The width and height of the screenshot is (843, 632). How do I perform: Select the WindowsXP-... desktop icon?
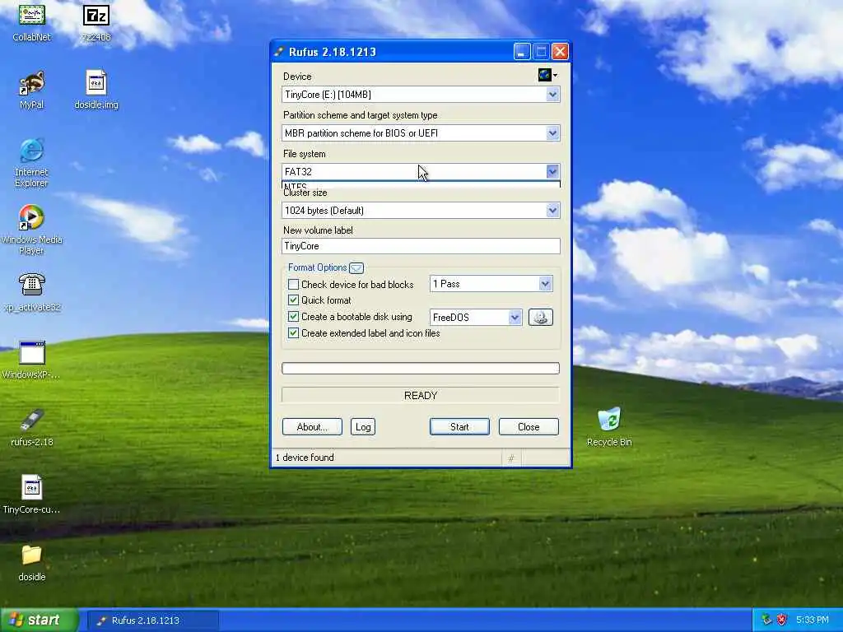[x=32, y=360]
